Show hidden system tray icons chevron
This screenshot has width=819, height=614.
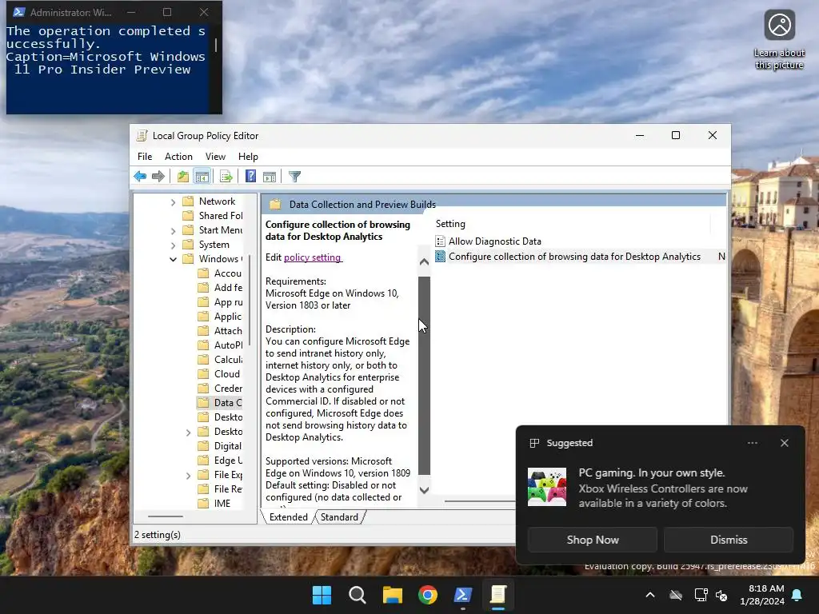[x=650, y=595]
